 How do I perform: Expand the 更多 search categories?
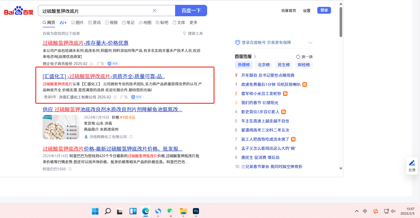(x=193, y=23)
